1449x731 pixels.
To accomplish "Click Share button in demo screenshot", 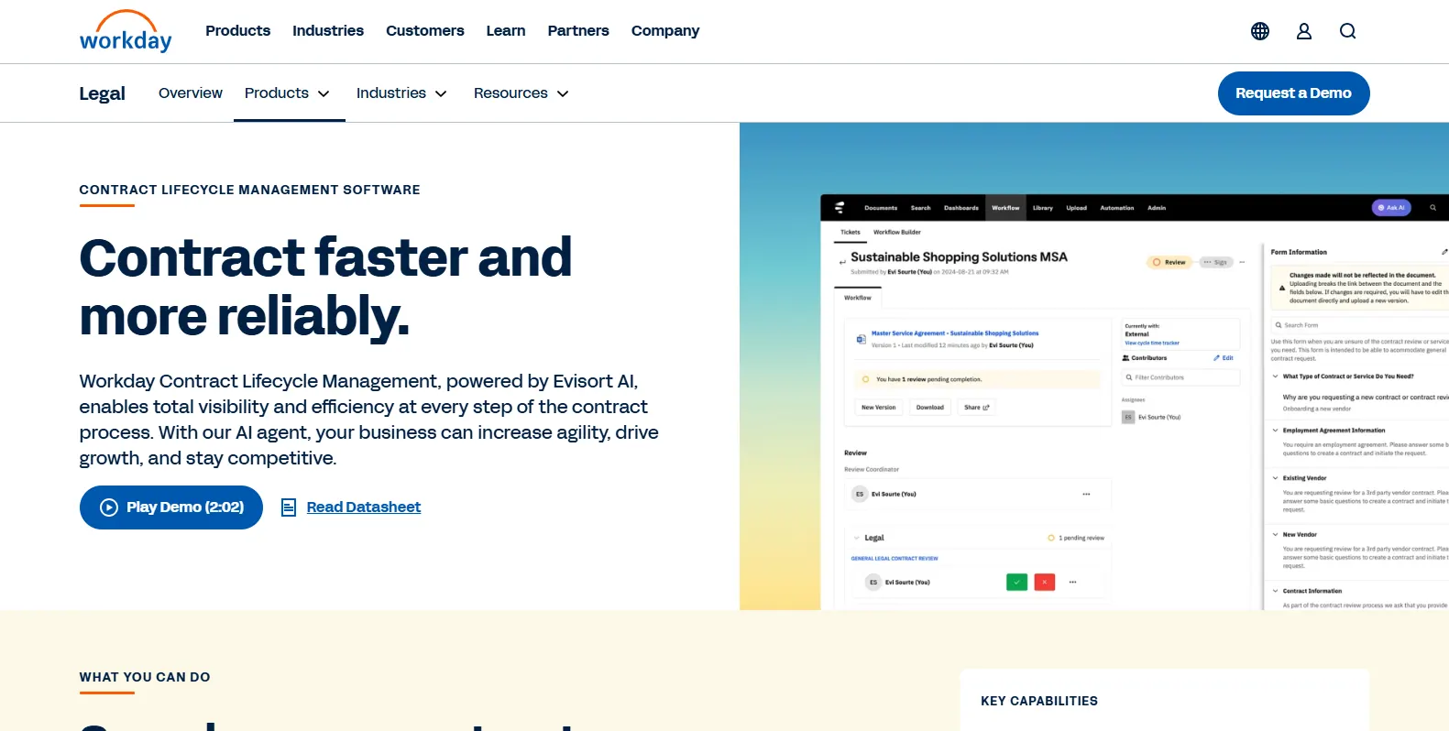I will (x=977, y=408).
